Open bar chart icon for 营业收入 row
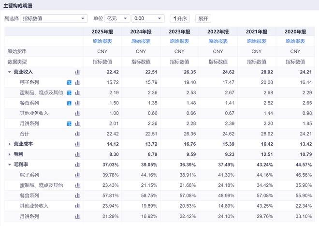Image resolution: width=319 pixels, height=226 pixels. point(77,72)
